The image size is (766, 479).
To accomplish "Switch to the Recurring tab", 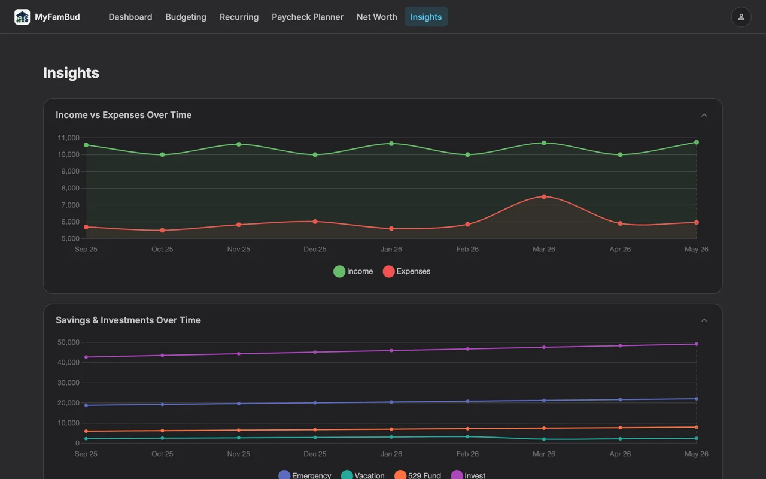I will (x=239, y=17).
